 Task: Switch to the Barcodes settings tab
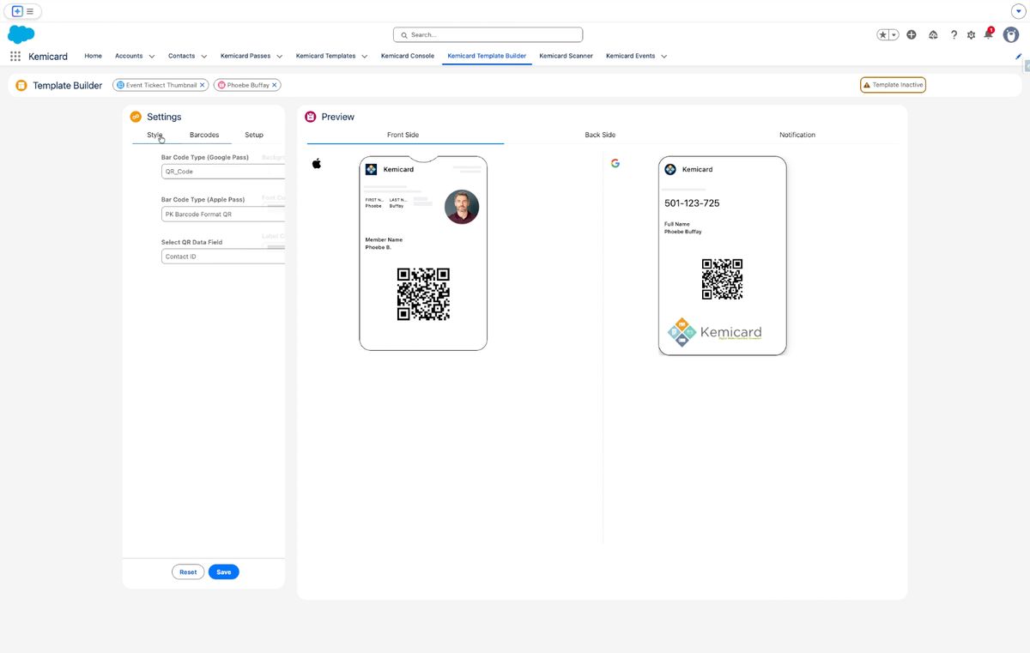(204, 135)
